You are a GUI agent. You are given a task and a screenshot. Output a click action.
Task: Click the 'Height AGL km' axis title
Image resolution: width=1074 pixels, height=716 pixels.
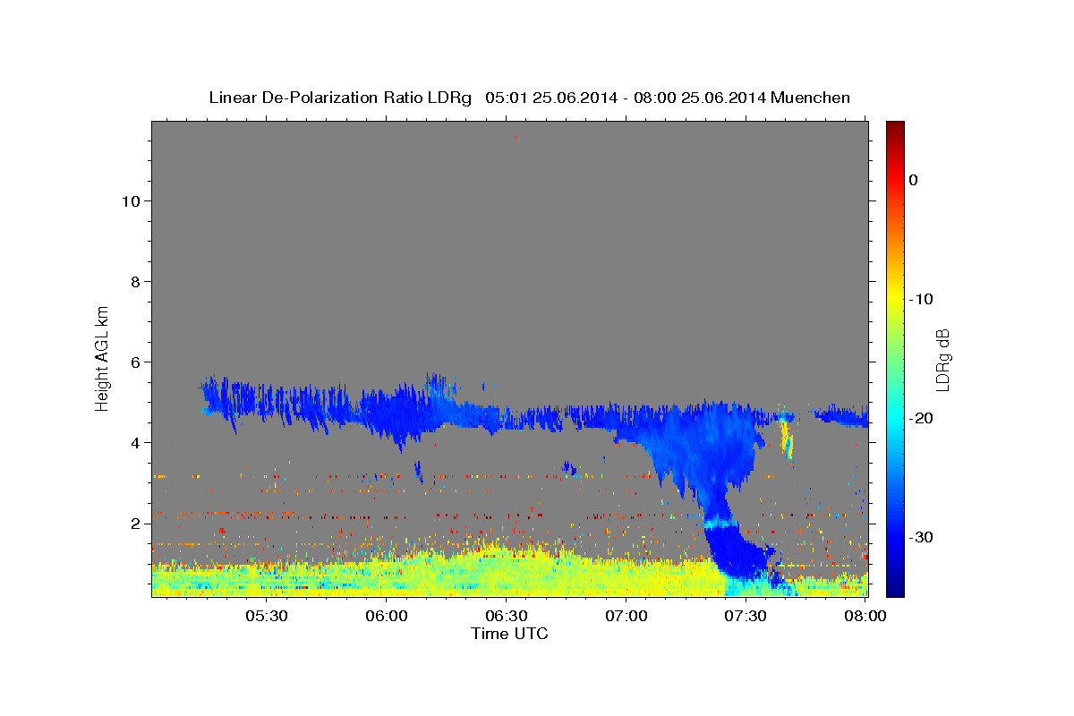click(x=103, y=358)
